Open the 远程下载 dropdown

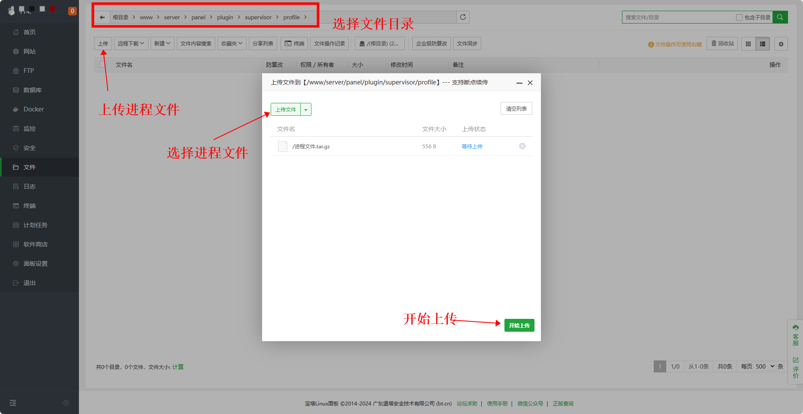(131, 44)
